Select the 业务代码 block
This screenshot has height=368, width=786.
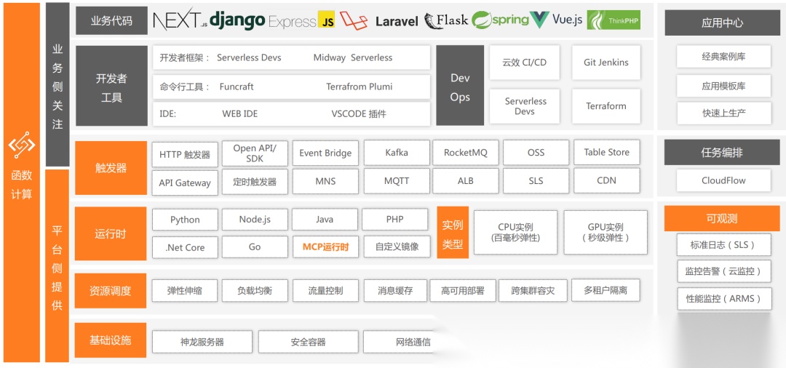coord(112,20)
